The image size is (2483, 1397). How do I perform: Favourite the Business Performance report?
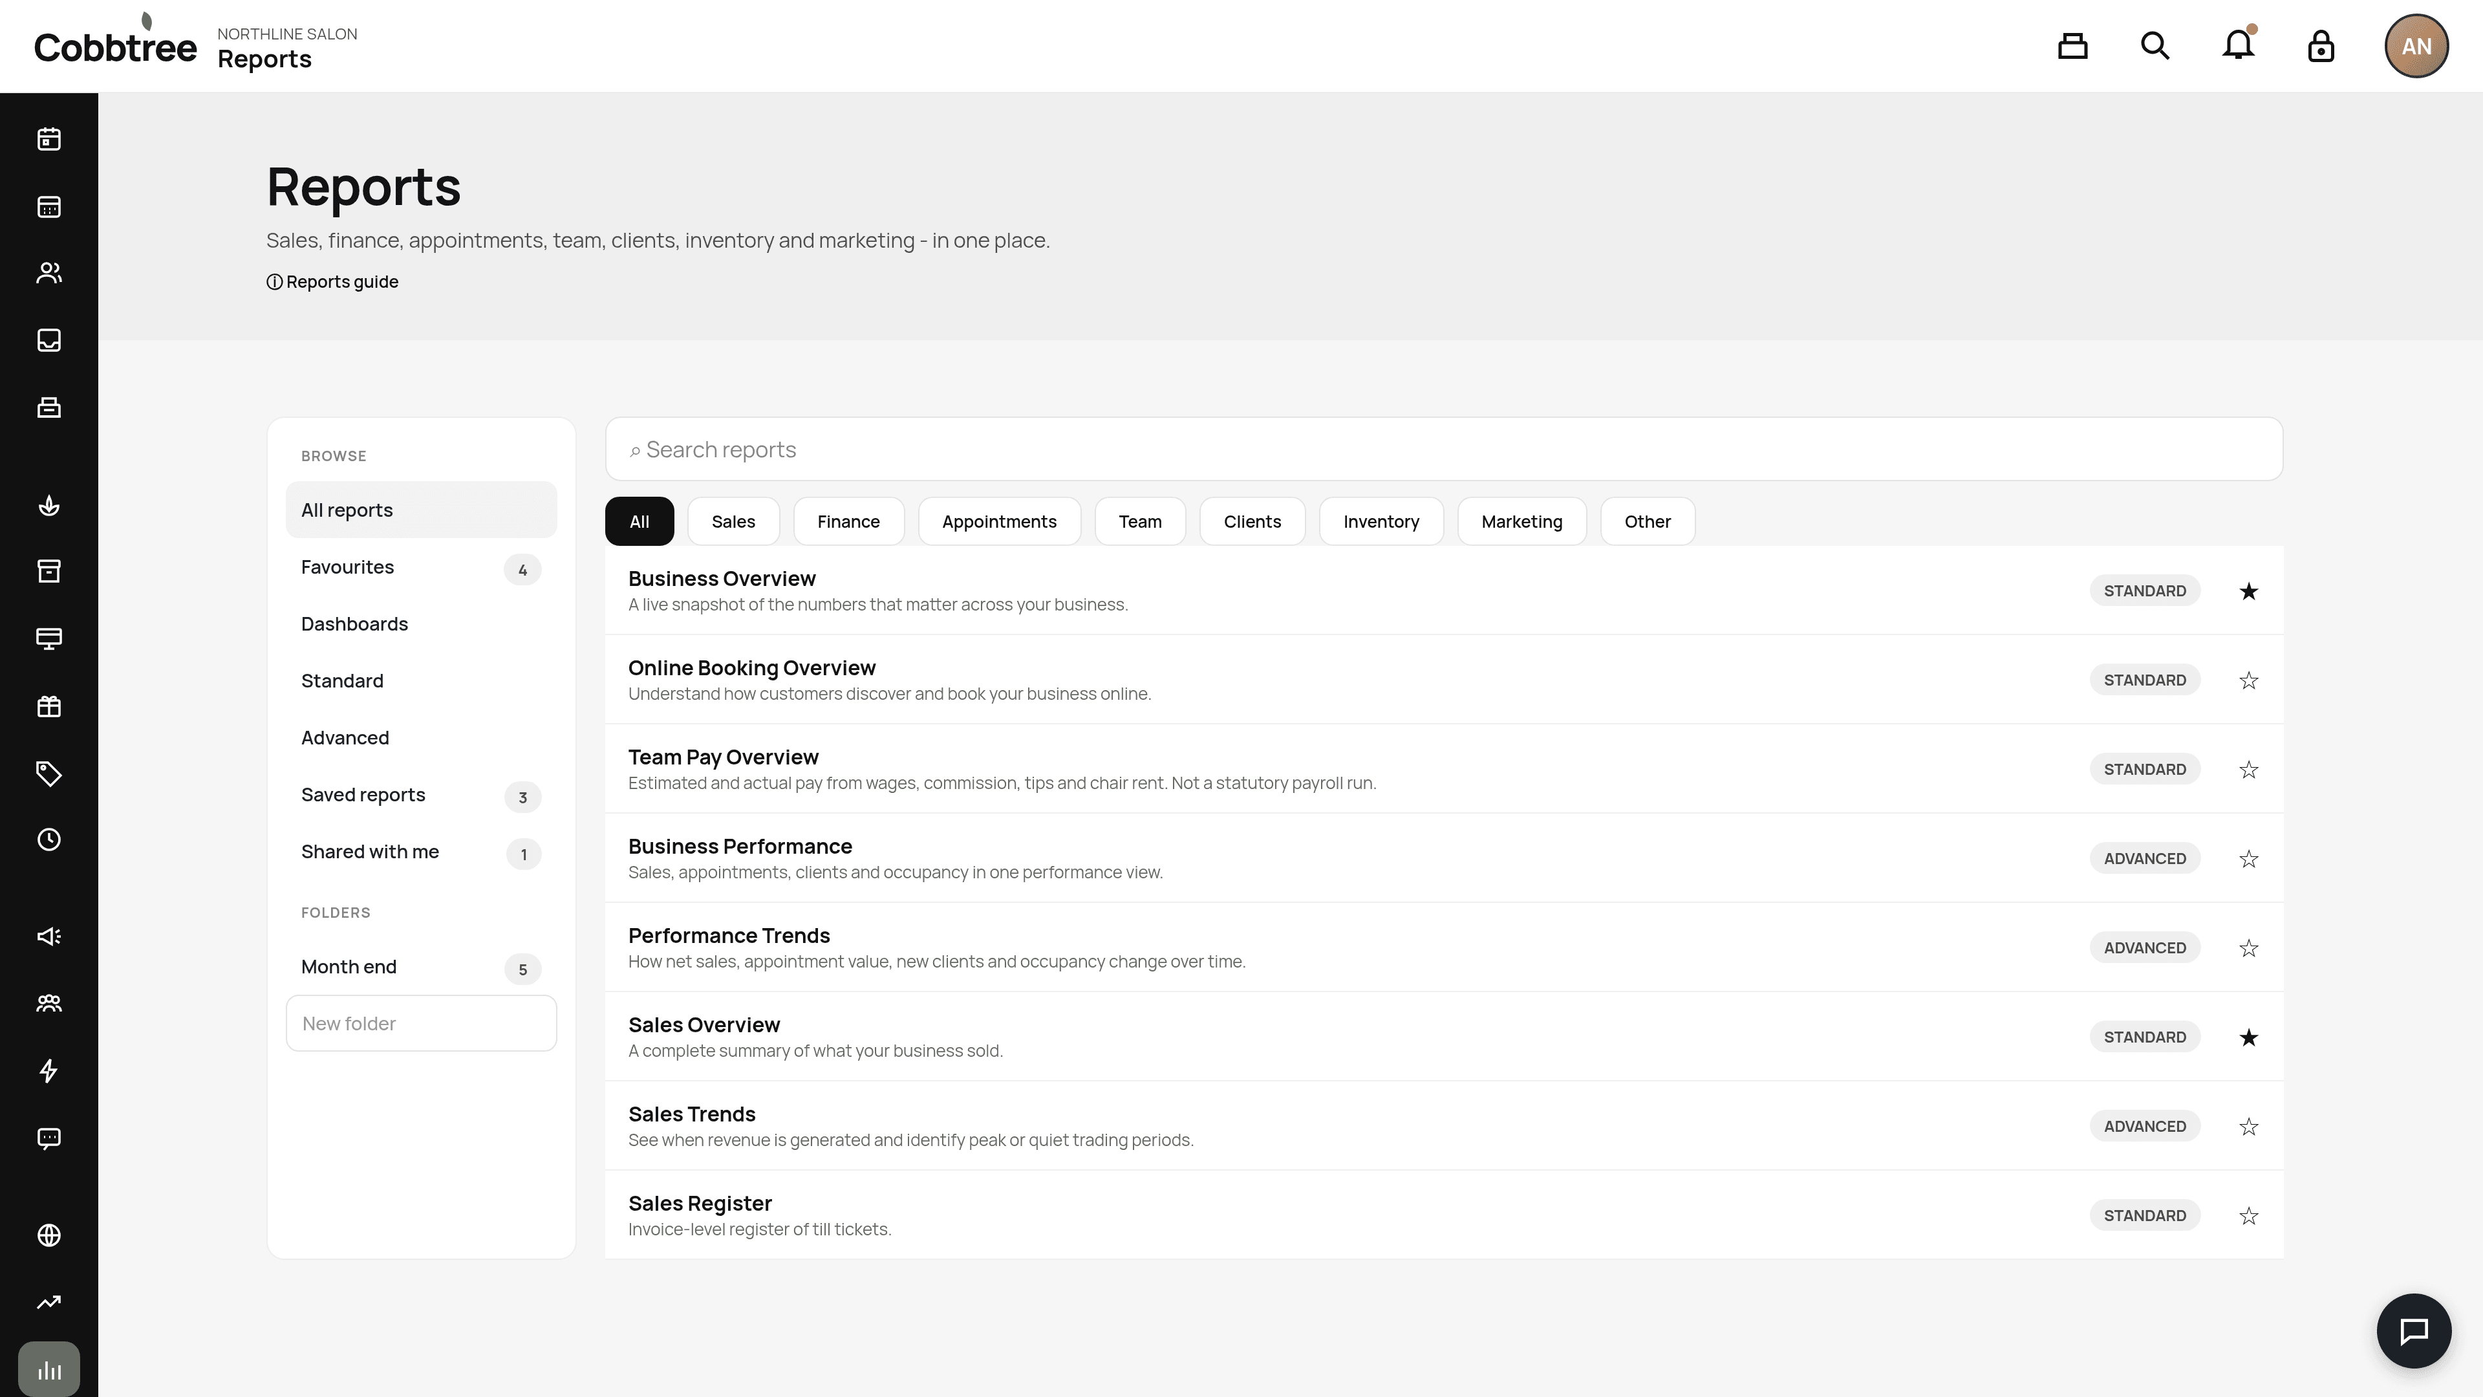[2249, 859]
